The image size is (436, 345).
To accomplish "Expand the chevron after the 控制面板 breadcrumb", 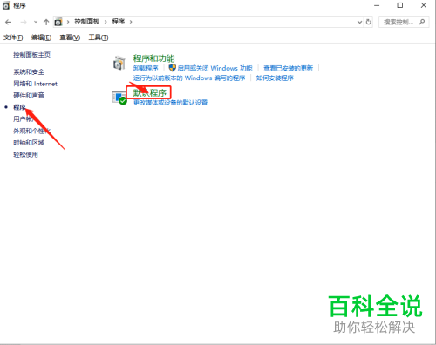I will [106, 22].
